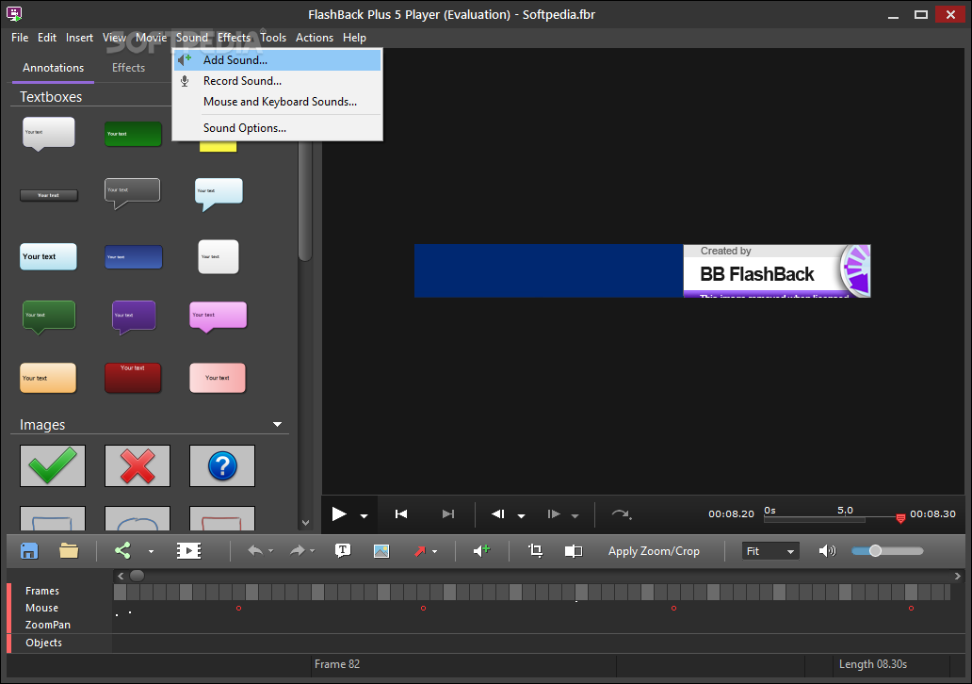Choose Add Sound... from the Sound menu
The image size is (972, 684).
point(277,60)
